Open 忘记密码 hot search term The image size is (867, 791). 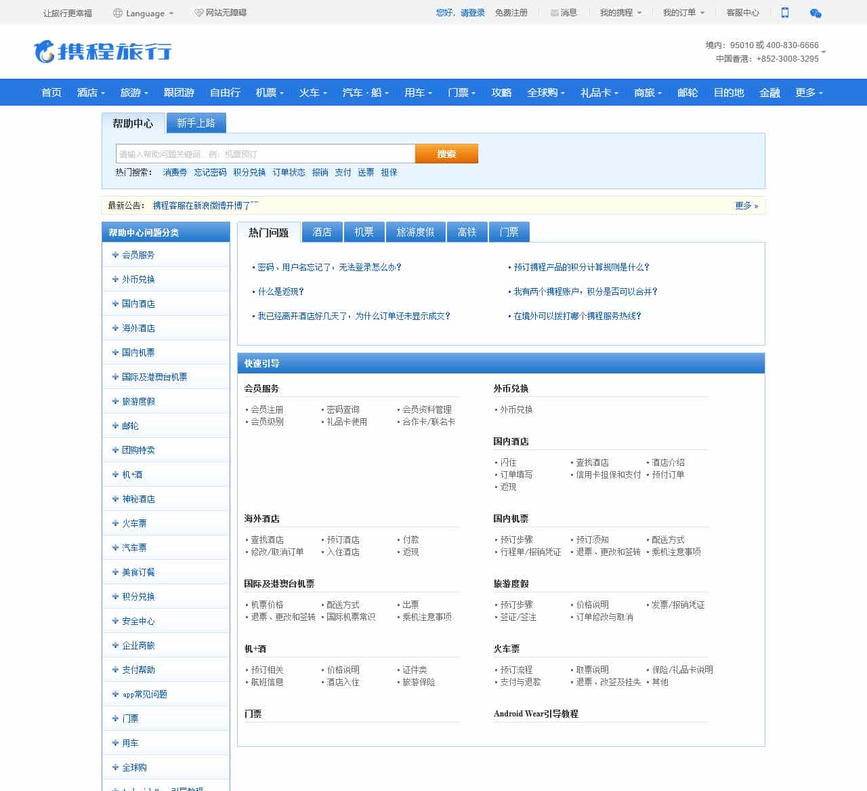(x=210, y=172)
